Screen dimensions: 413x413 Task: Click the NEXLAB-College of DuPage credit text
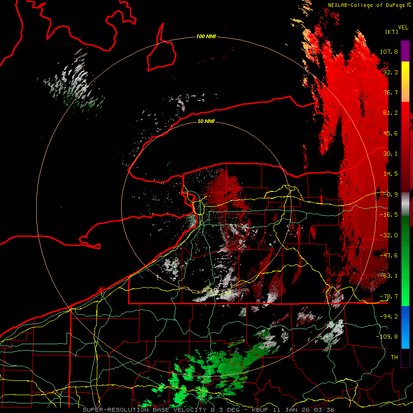[x=366, y=5]
